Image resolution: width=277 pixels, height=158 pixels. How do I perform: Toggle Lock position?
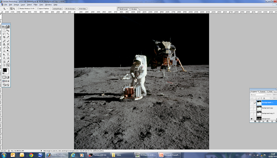tap(261, 98)
